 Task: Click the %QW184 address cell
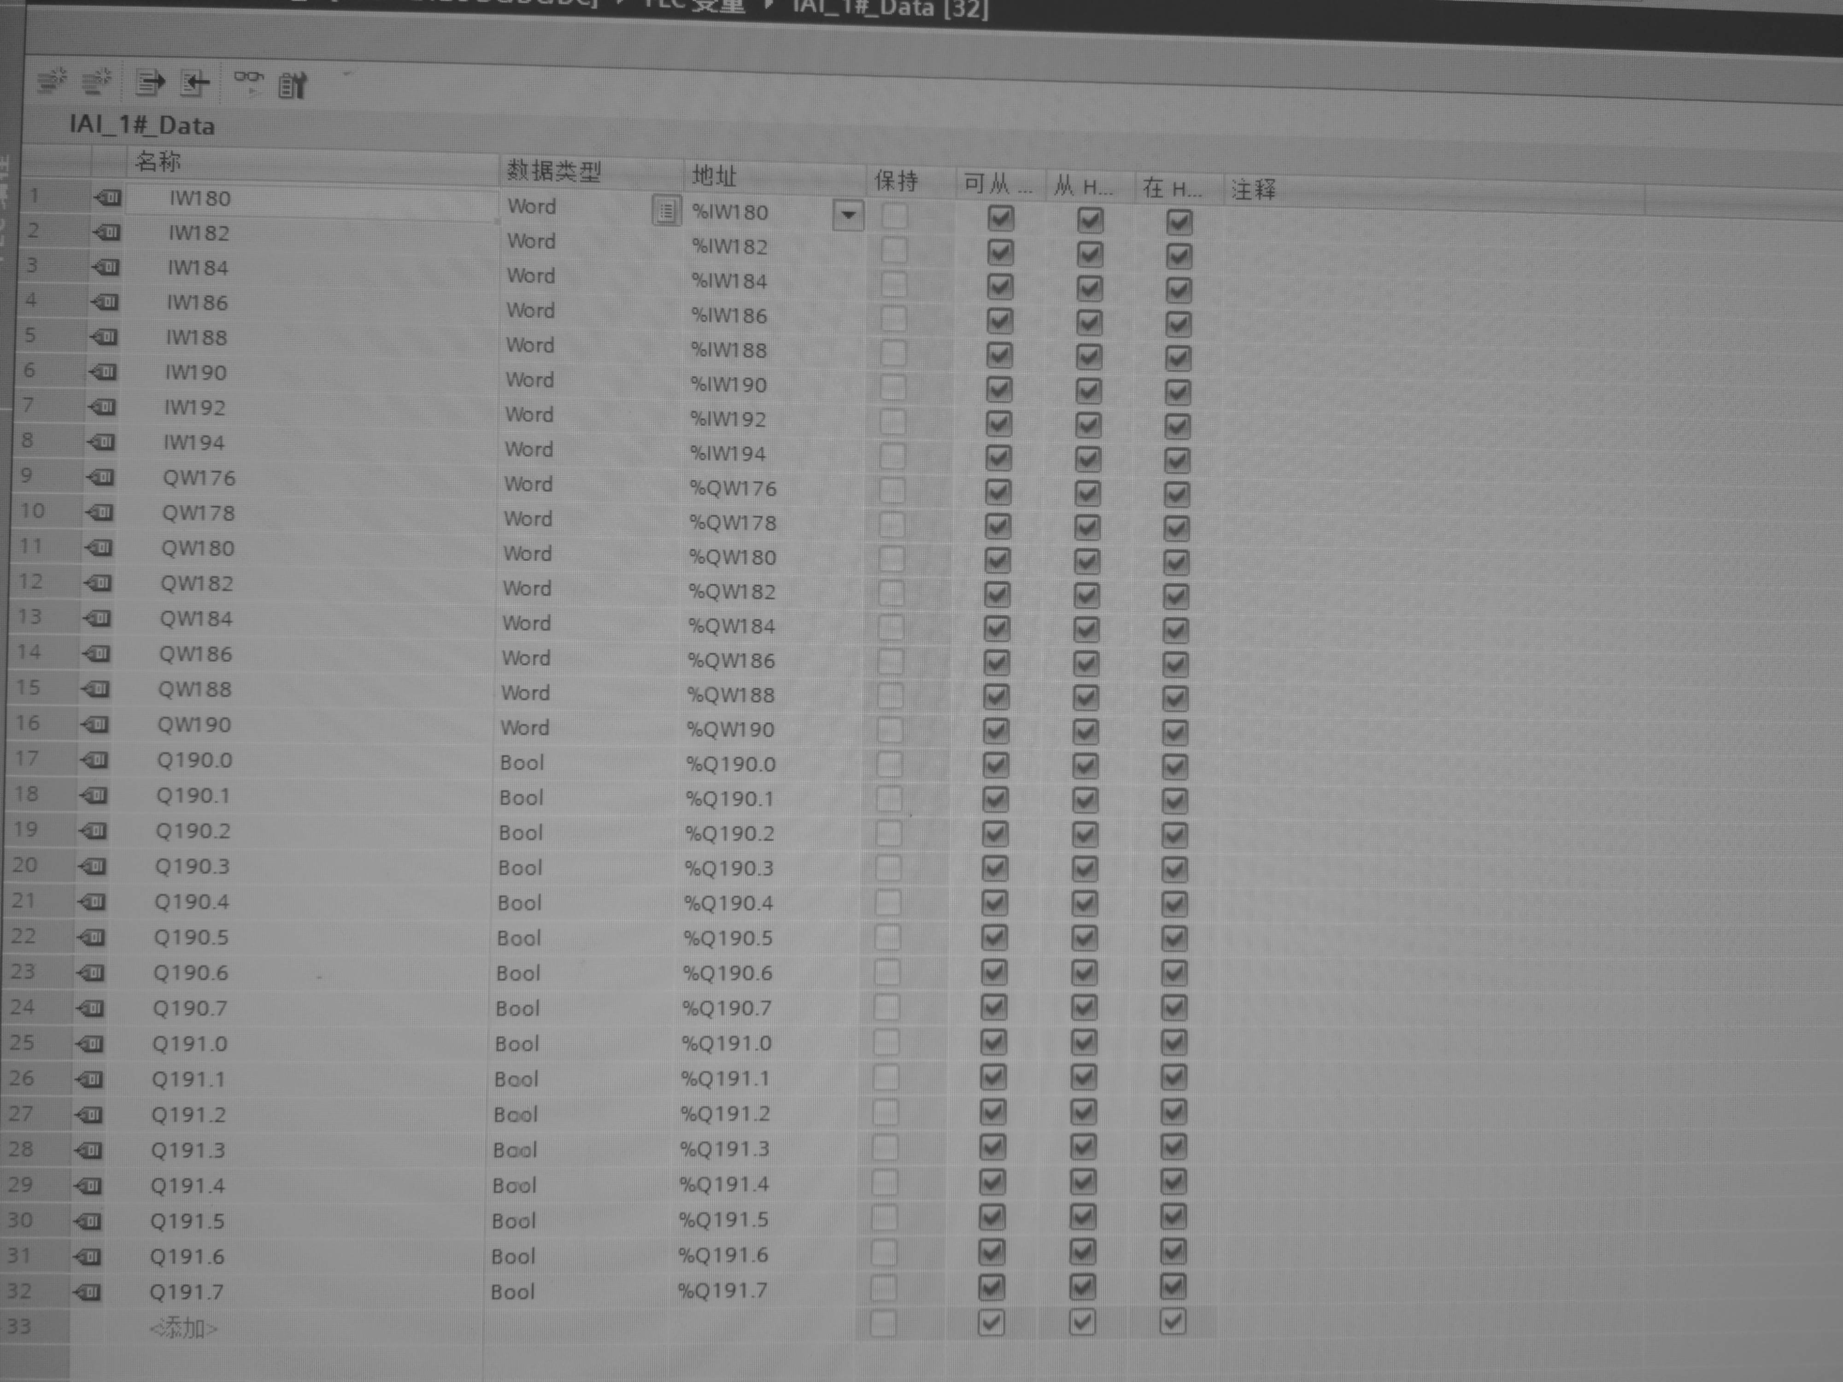tap(731, 626)
